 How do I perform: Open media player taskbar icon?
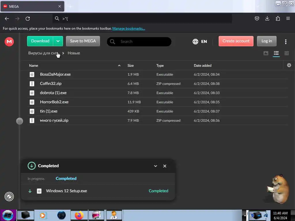[43, 215]
